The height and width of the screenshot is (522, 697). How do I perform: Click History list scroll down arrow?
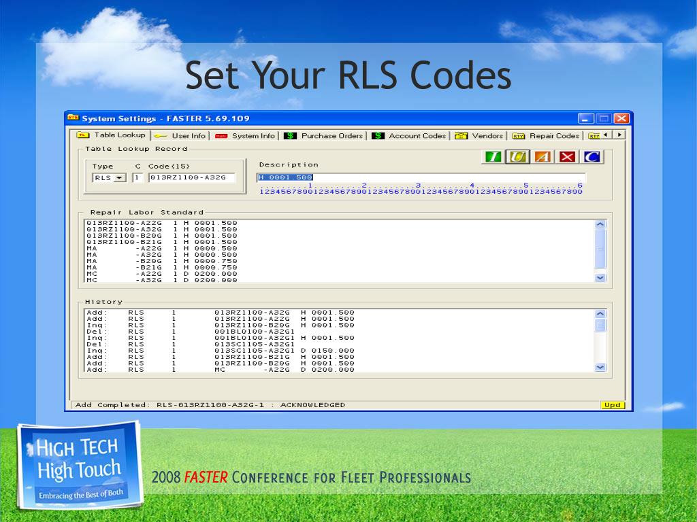(x=600, y=367)
